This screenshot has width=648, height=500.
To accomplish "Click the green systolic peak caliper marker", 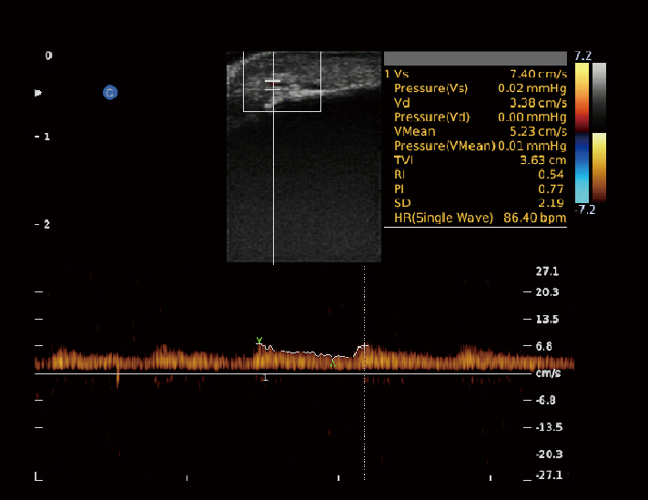I will (259, 342).
